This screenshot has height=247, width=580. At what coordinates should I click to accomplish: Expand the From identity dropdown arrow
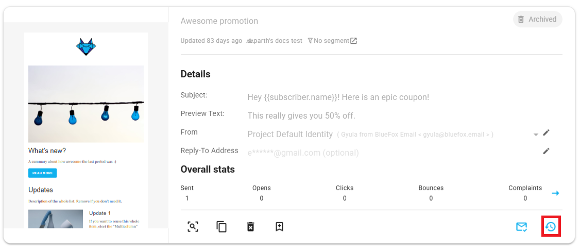[536, 135]
